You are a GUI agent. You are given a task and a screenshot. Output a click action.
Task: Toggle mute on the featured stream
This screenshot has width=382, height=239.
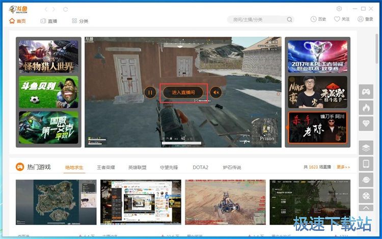[x=216, y=93]
